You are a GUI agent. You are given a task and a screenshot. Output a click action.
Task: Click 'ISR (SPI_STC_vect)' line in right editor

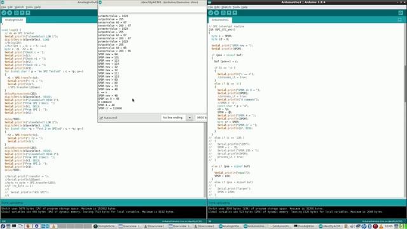222,30
